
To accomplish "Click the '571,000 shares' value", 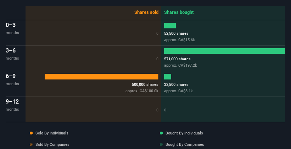I will pyautogui.click(x=177, y=59).
